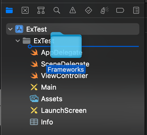Viewport: 147px width, 135px height.
Task: Select the SceneDelegate file
Action: 65,64
